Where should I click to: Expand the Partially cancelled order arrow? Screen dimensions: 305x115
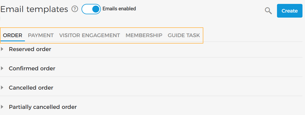2,107
